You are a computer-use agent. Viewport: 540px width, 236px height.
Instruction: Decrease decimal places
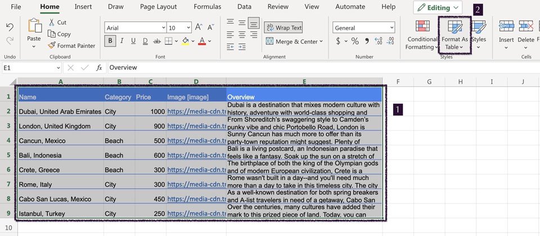coord(390,41)
